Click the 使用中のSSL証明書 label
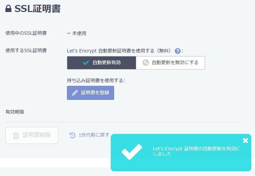The width and height of the screenshot is (255, 176). pyautogui.click(x=26, y=33)
